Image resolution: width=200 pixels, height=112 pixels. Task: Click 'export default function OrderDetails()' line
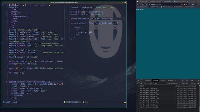click(x=94, y=23)
